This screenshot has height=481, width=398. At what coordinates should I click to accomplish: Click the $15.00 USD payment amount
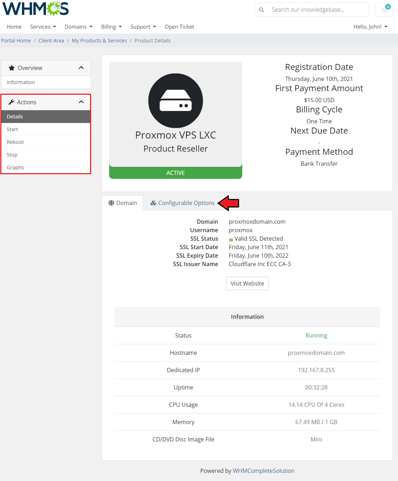pos(319,100)
